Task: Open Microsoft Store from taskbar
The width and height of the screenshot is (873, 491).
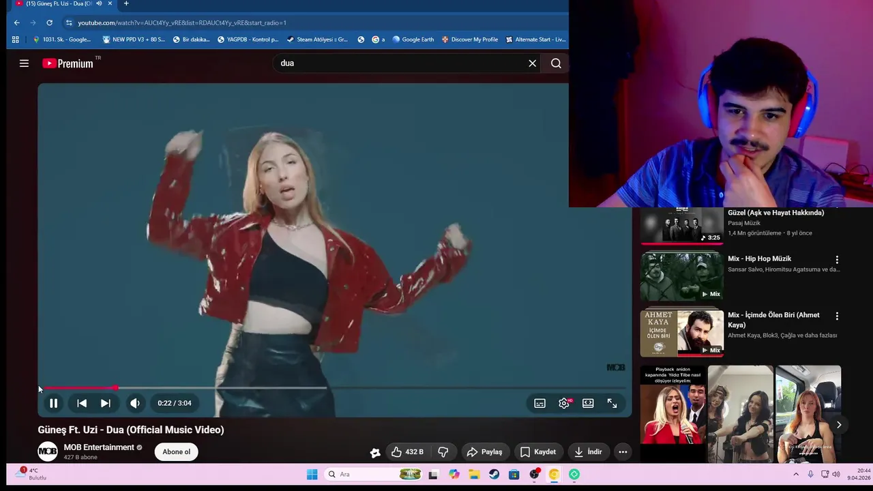Action: (x=514, y=475)
